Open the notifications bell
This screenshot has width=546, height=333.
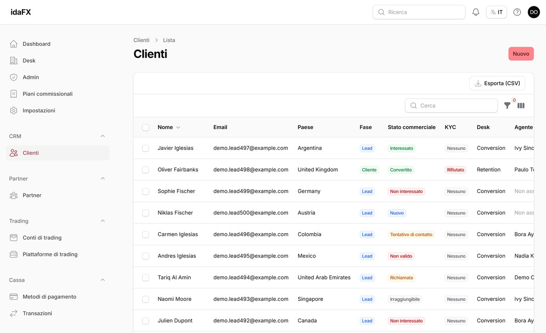476,12
